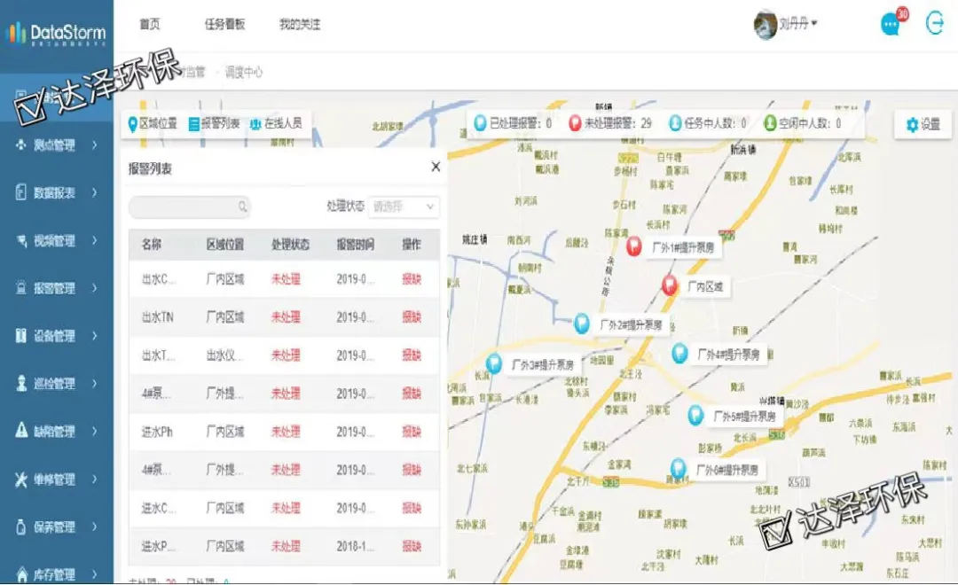Toggle the 区域位置 map layer
This screenshot has width=958, height=585.
(153, 124)
